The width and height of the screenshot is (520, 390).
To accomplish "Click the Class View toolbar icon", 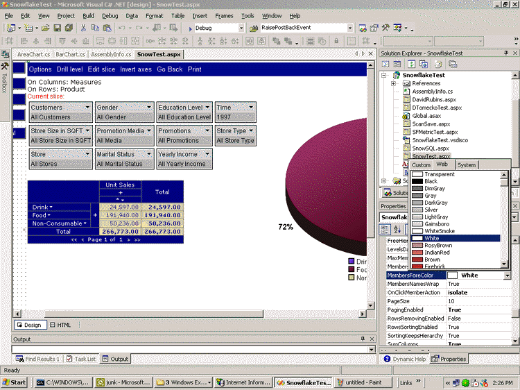I will click(397, 28).
